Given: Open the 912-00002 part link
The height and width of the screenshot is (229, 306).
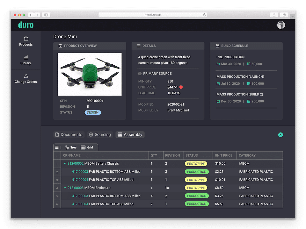Looking at the screenshot, I should click(76, 163).
